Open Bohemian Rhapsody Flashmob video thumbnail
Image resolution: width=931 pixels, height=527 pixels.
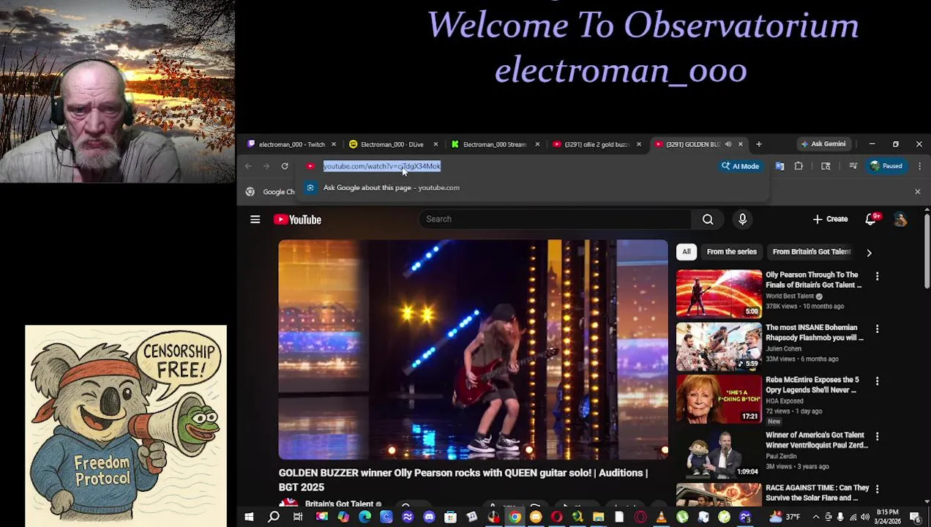[x=719, y=346]
